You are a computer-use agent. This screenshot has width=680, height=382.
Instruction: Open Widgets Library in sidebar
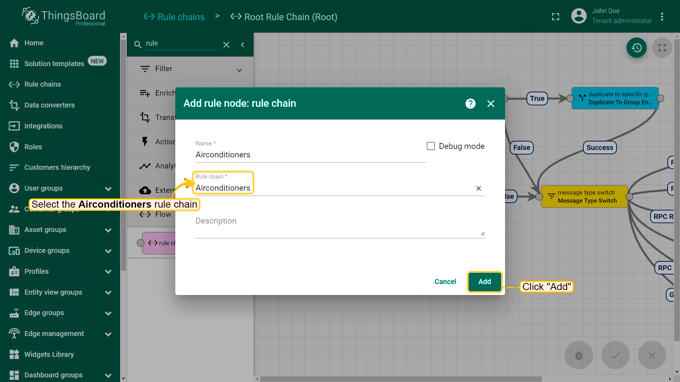click(x=60, y=354)
